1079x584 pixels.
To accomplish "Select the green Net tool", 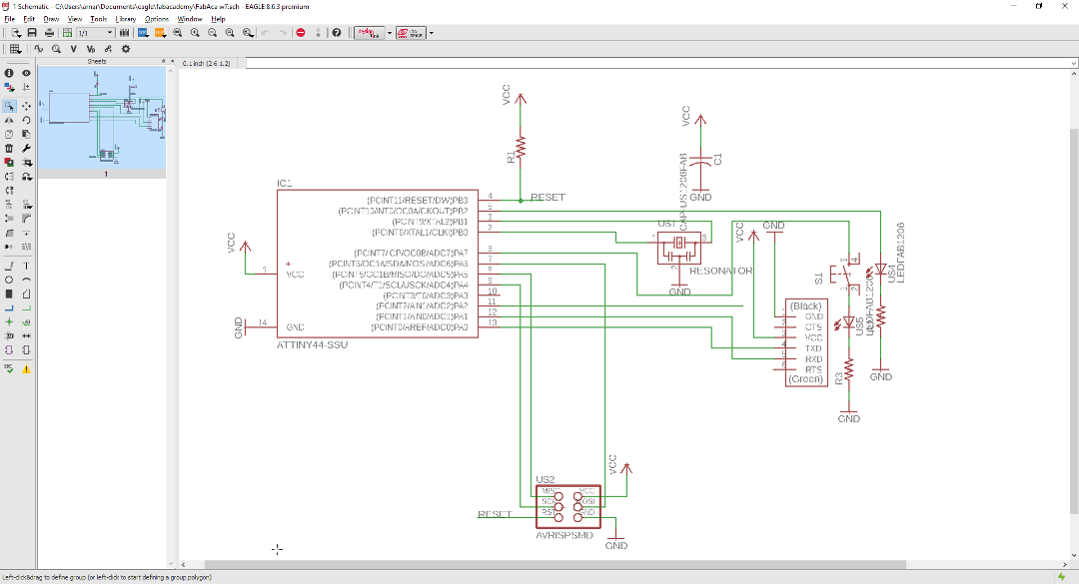I will pyautogui.click(x=26, y=308).
